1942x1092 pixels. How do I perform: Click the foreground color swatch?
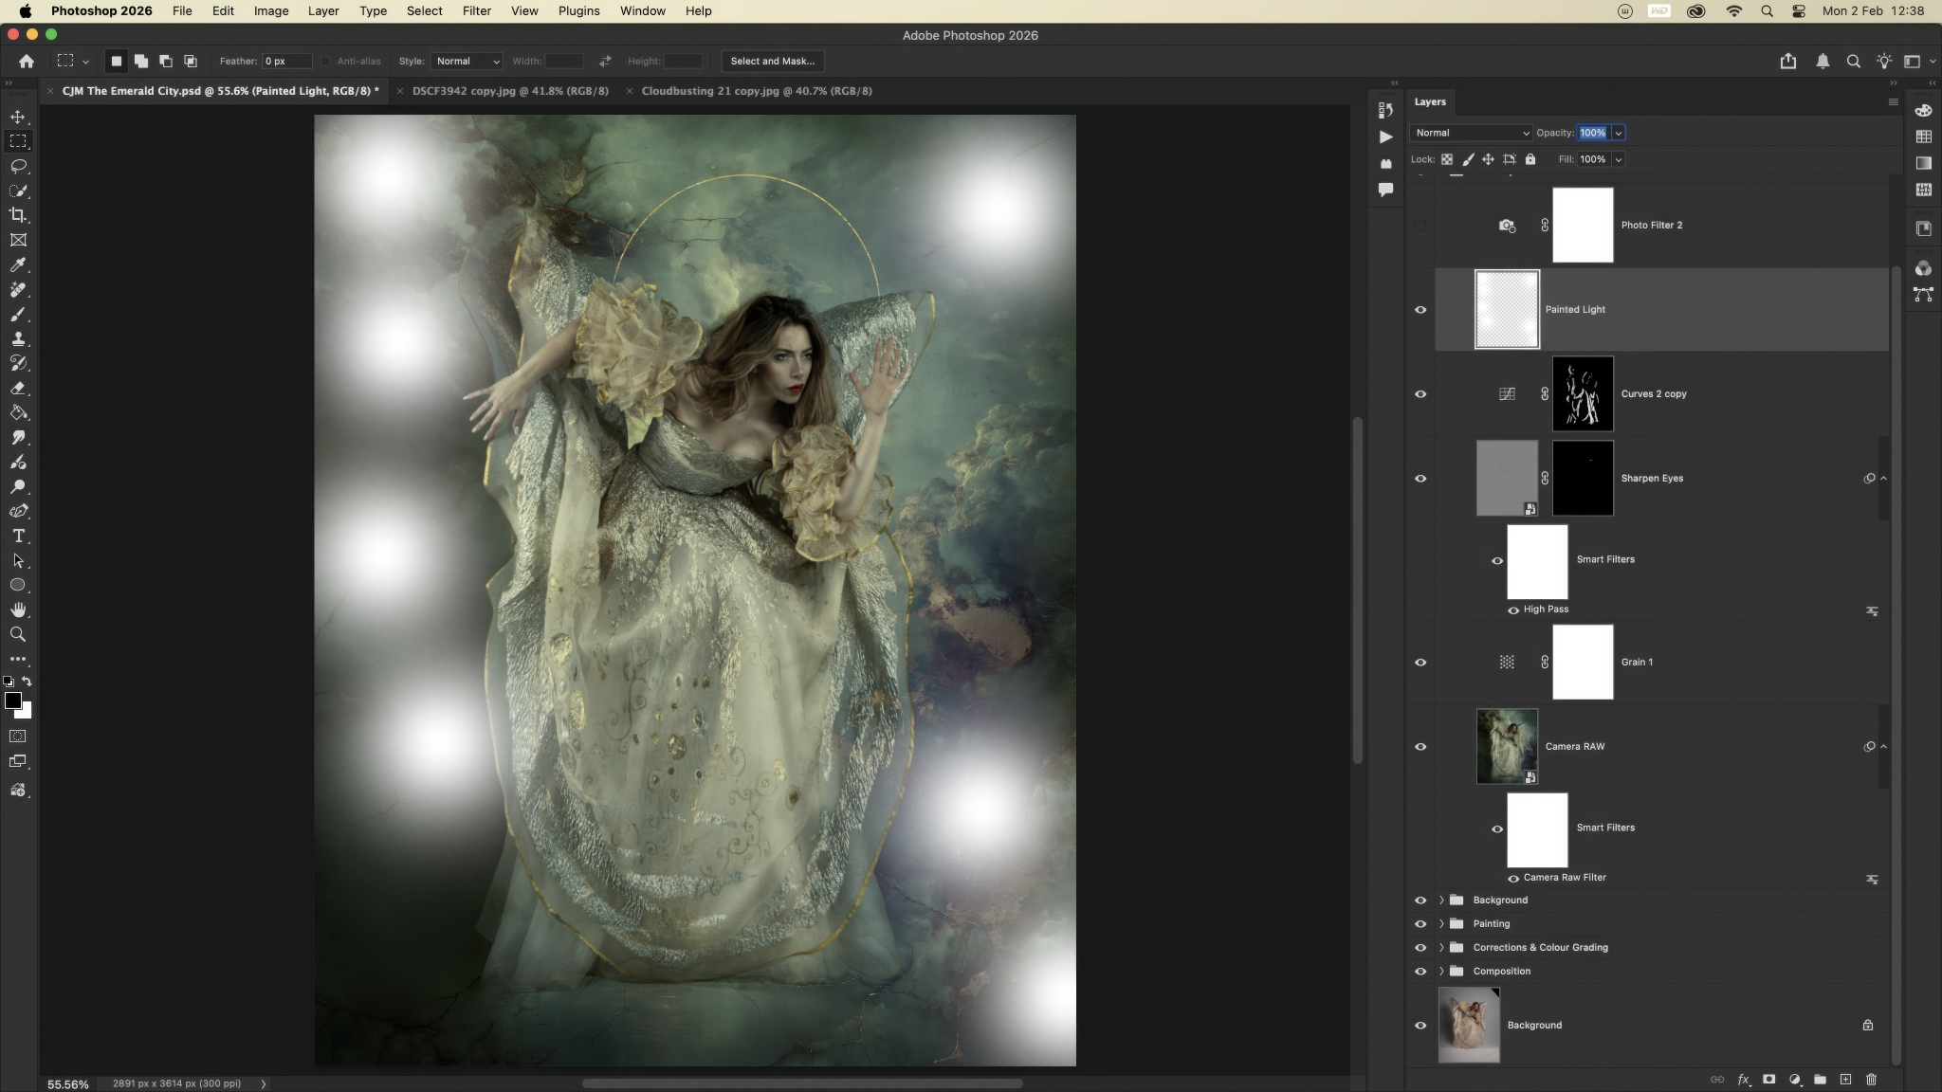pos(12,701)
